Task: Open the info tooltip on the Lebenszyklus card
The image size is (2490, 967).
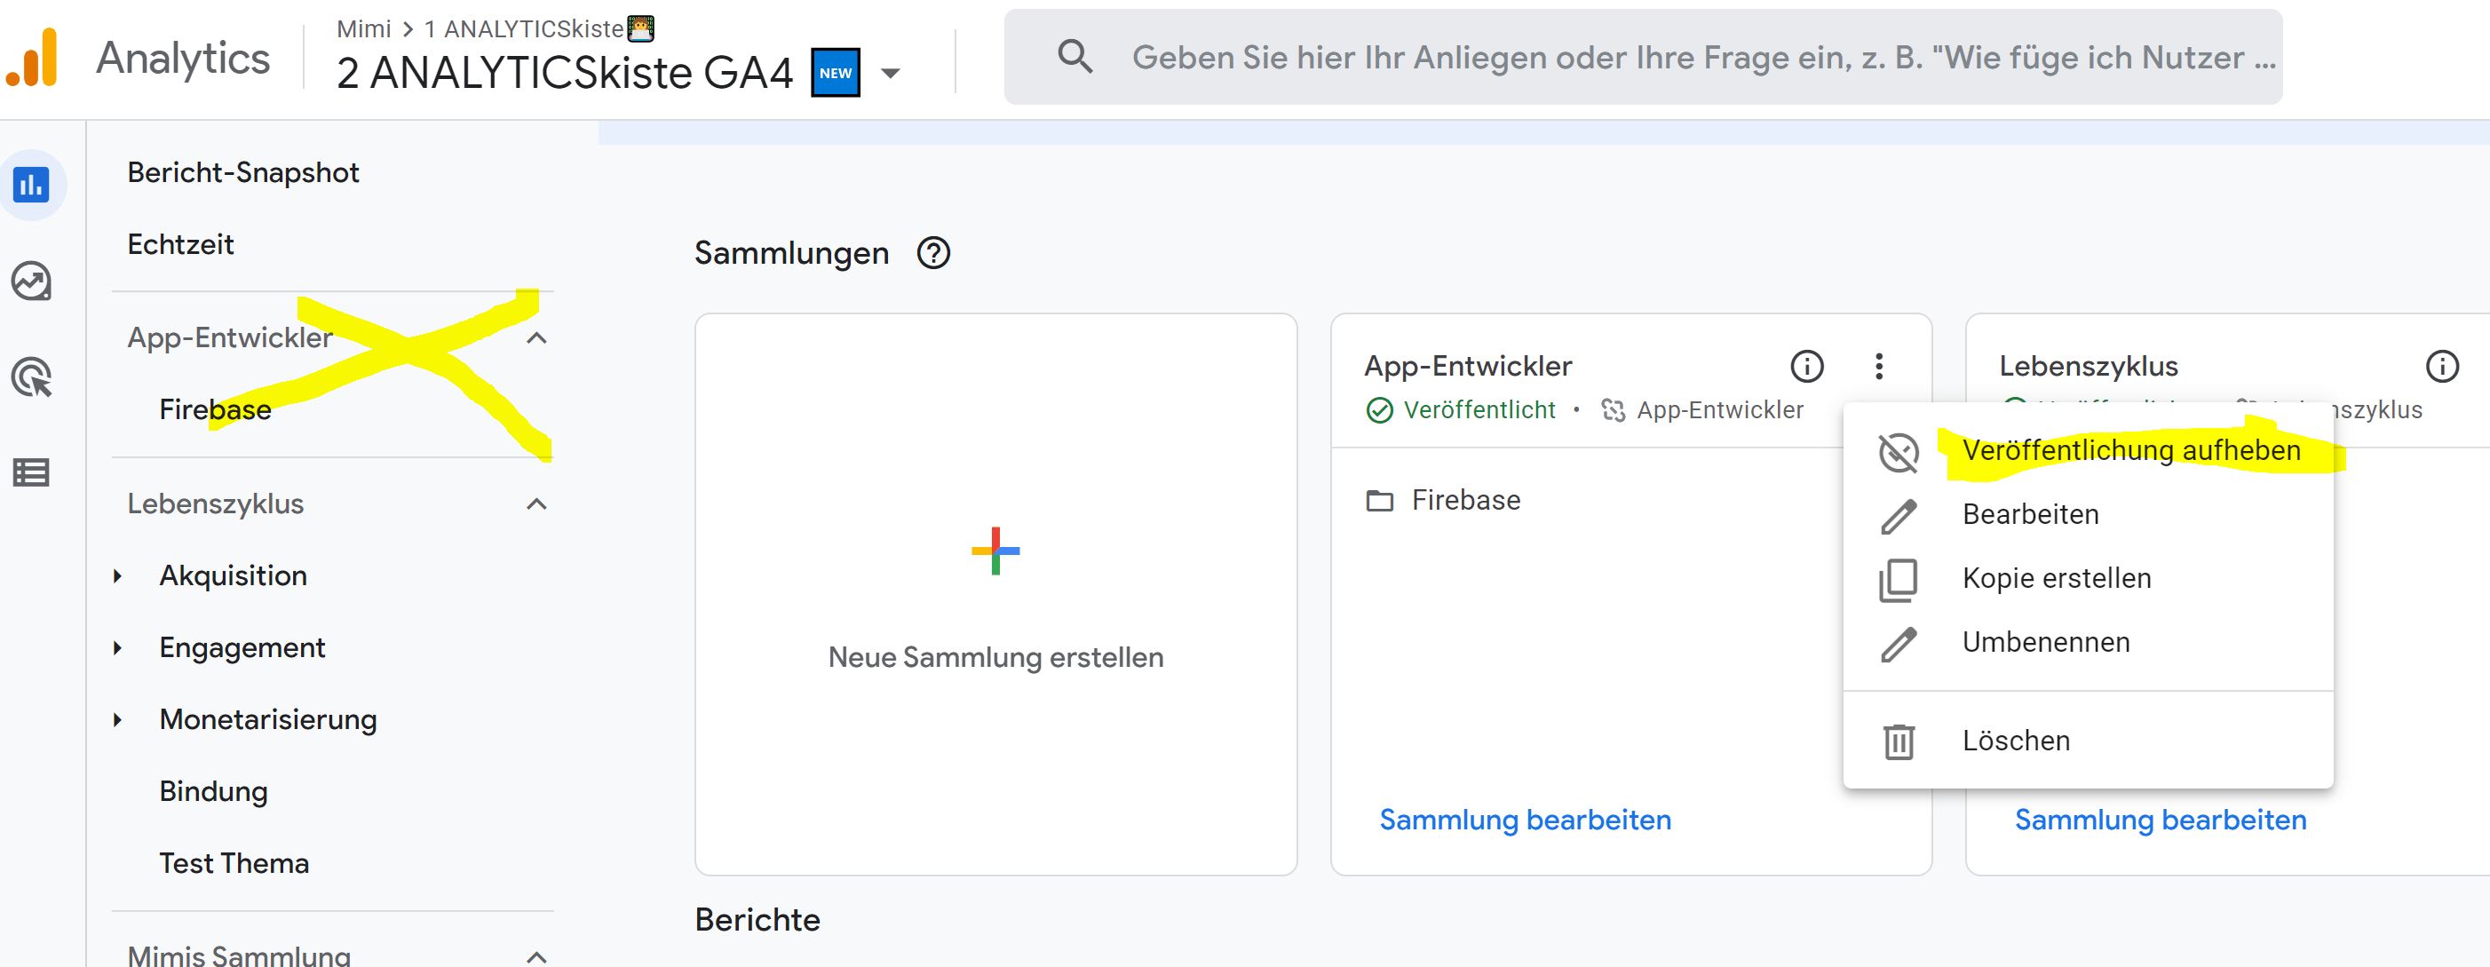Action: coord(2444,366)
